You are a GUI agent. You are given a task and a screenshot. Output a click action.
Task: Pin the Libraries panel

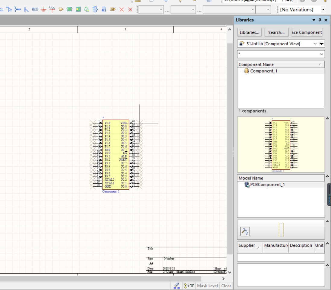pos(320,20)
